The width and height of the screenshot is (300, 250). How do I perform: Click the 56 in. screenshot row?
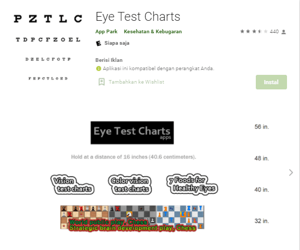[x=262, y=127]
